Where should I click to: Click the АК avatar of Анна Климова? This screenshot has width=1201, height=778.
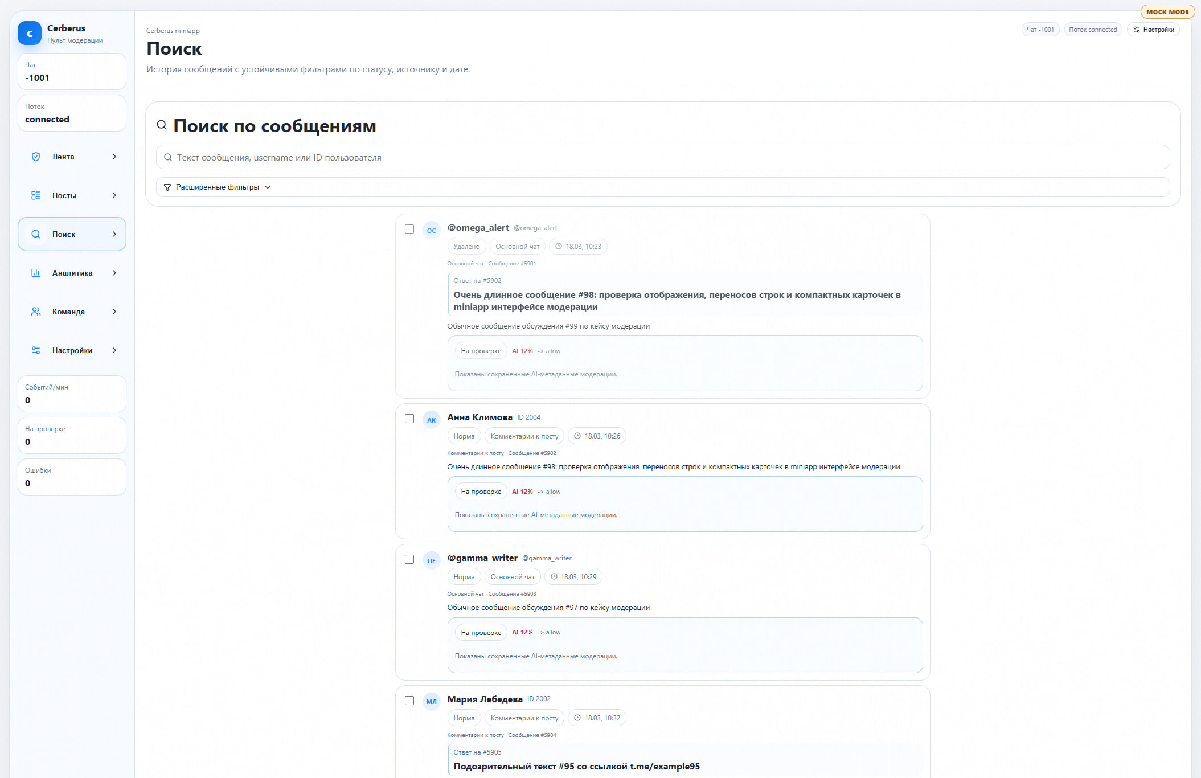tap(431, 420)
